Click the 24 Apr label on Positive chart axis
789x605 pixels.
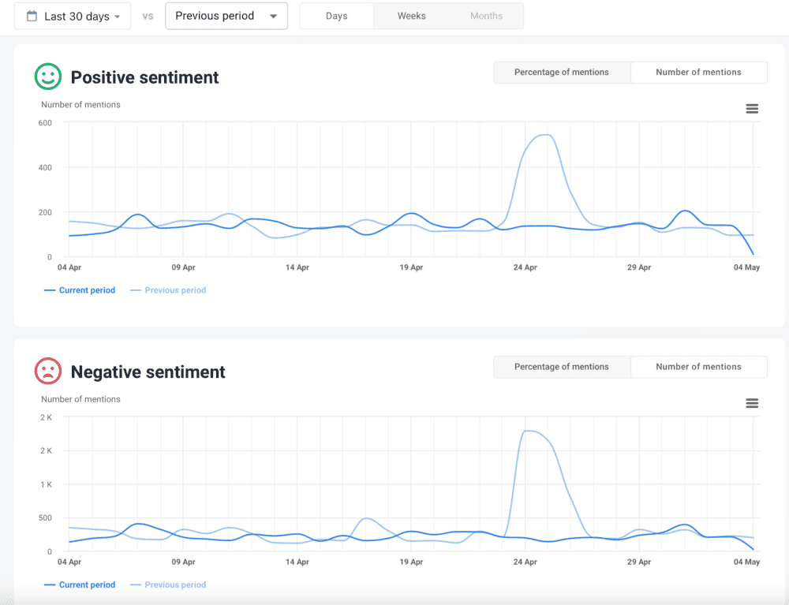[x=525, y=267]
